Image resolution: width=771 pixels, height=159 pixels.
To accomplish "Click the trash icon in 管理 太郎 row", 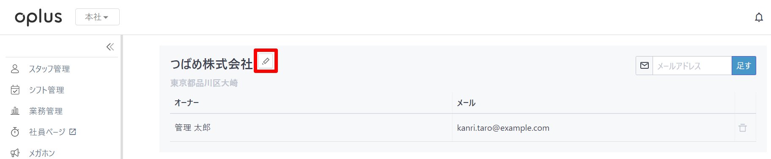I will (x=743, y=128).
